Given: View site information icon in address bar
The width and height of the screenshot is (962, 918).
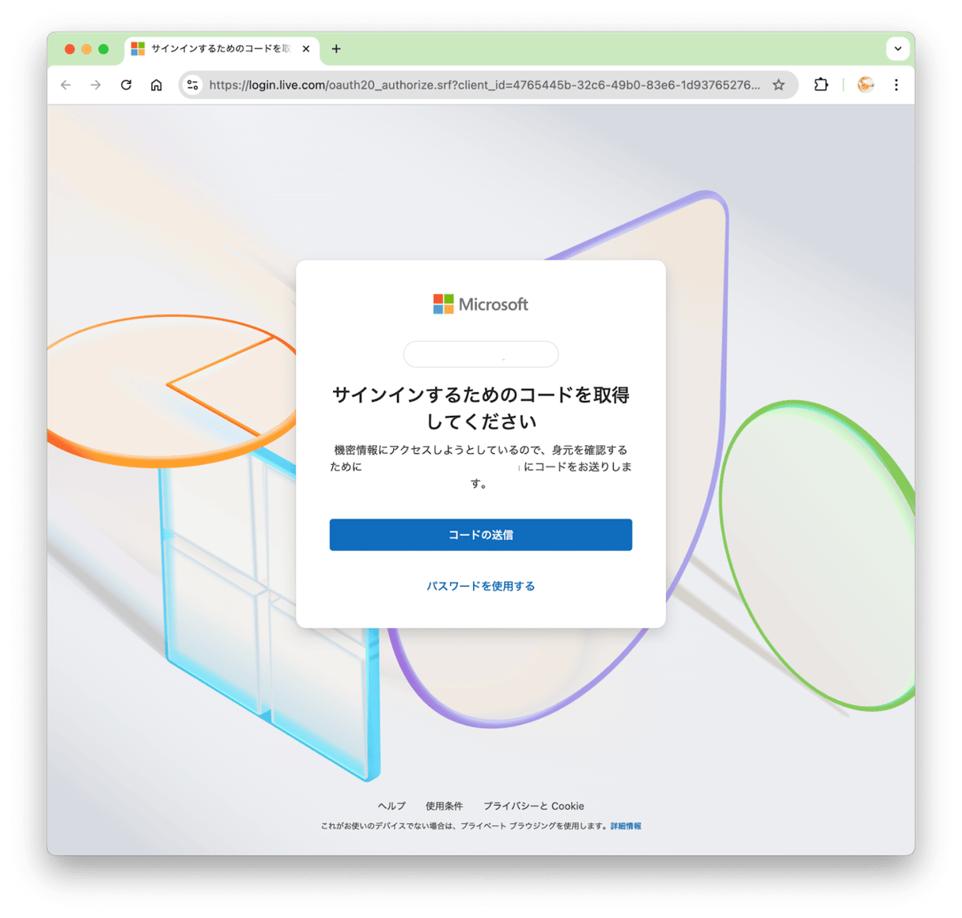Looking at the screenshot, I should point(192,85).
